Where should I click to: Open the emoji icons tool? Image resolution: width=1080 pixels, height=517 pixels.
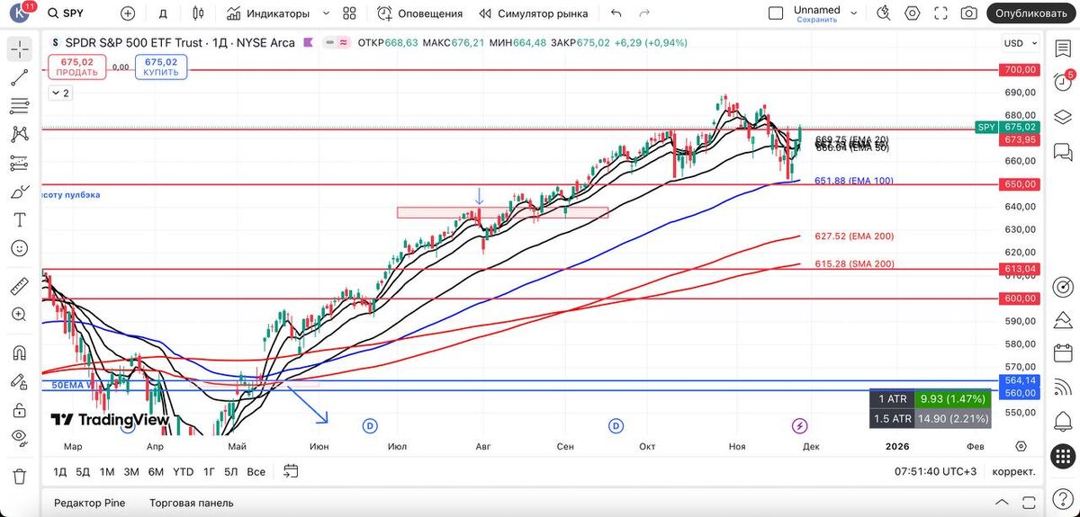click(19, 248)
